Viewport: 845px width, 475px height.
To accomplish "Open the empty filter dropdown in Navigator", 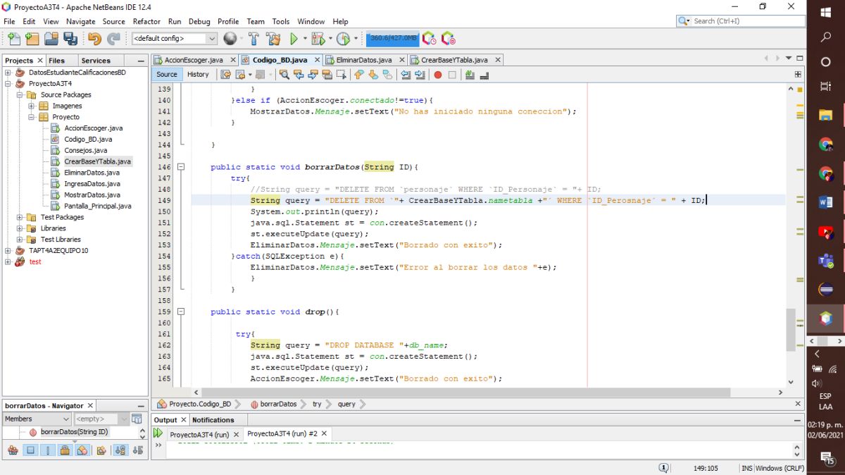I will [101, 419].
